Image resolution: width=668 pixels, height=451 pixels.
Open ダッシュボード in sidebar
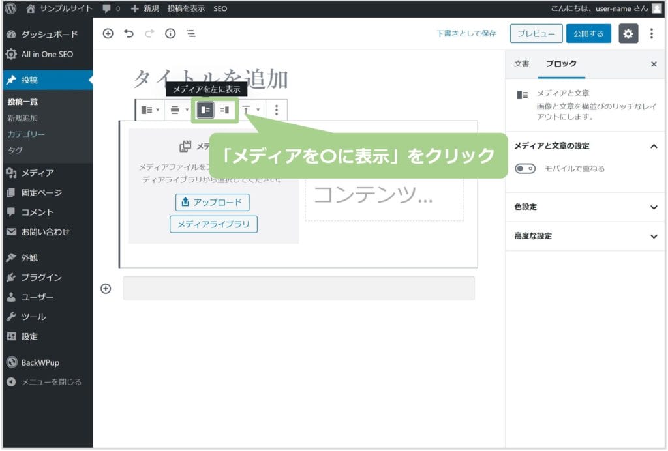pos(48,35)
